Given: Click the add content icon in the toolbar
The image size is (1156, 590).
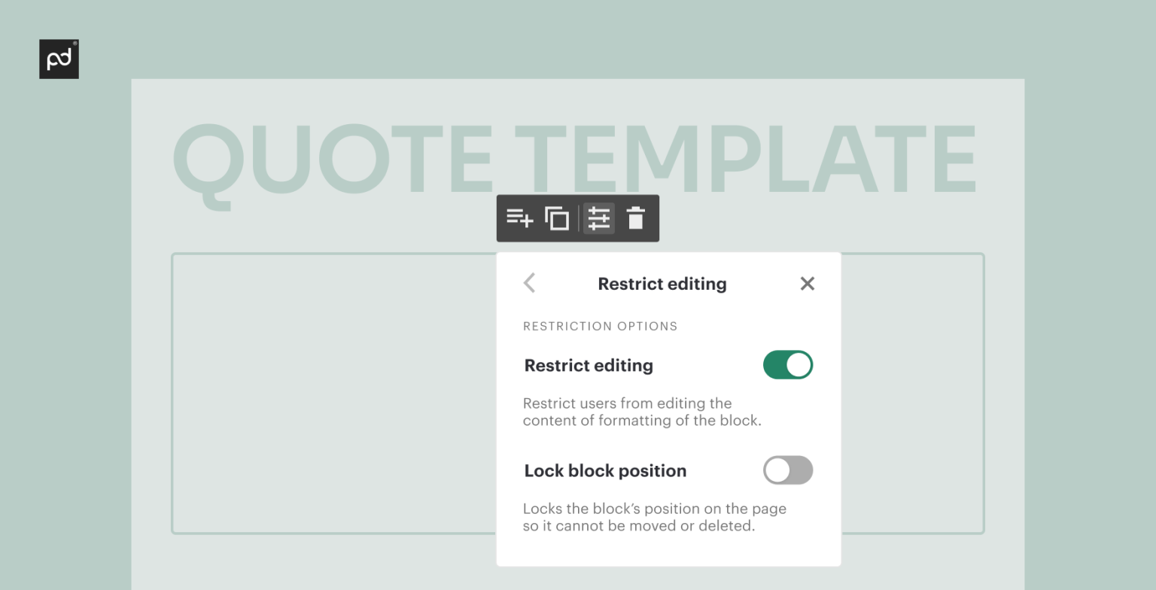Looking at the screenshot, I should 520,218.
